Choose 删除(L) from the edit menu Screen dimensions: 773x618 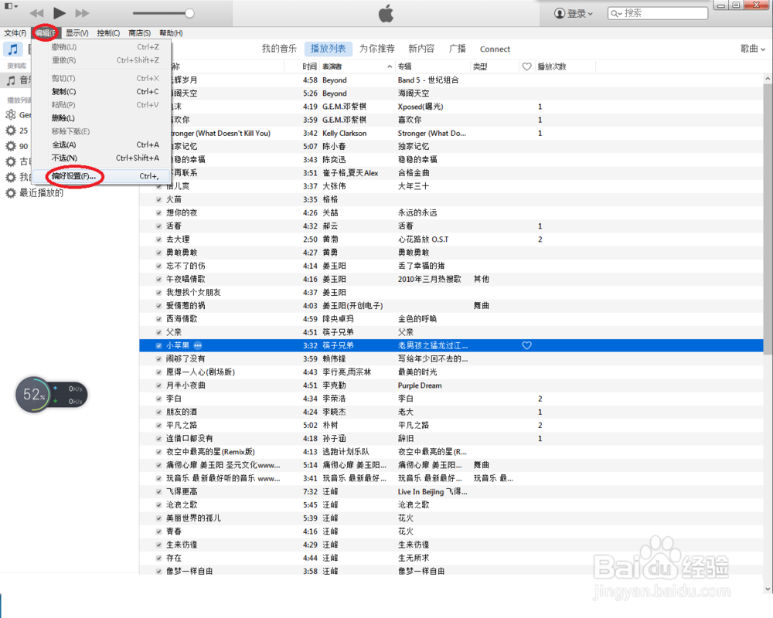tap(103, 118)
